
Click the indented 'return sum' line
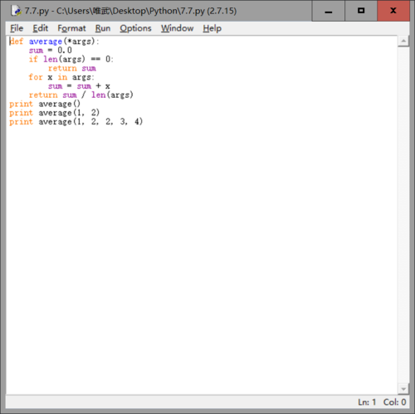click(72, 68)
